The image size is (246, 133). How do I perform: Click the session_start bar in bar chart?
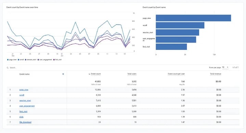(x=178, y=32)
